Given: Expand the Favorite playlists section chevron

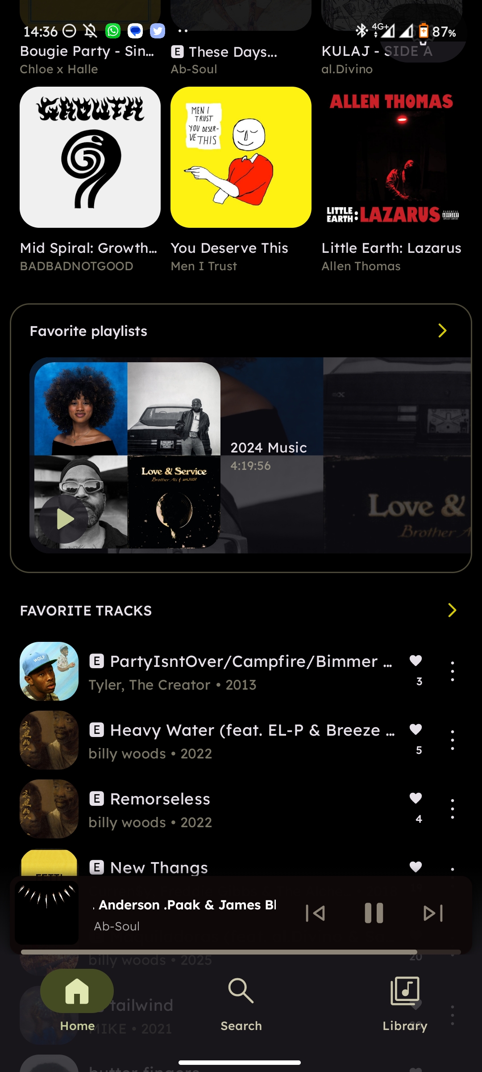Looking at the screenshot, I should click(x=442, y=331).
